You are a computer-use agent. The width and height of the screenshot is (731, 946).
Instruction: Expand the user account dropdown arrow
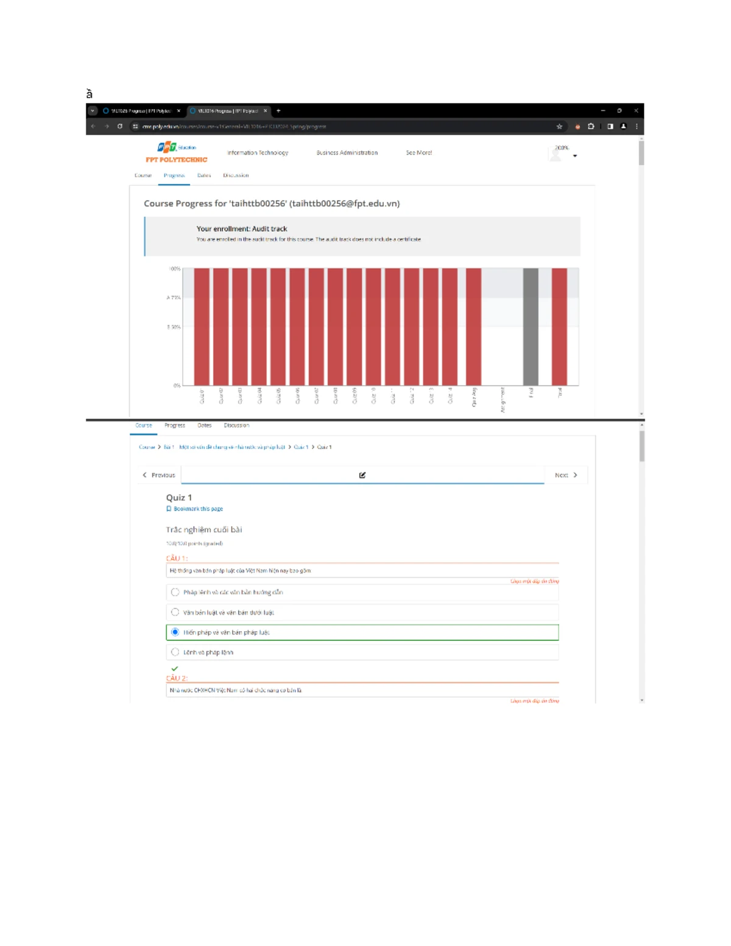(575, 156)
